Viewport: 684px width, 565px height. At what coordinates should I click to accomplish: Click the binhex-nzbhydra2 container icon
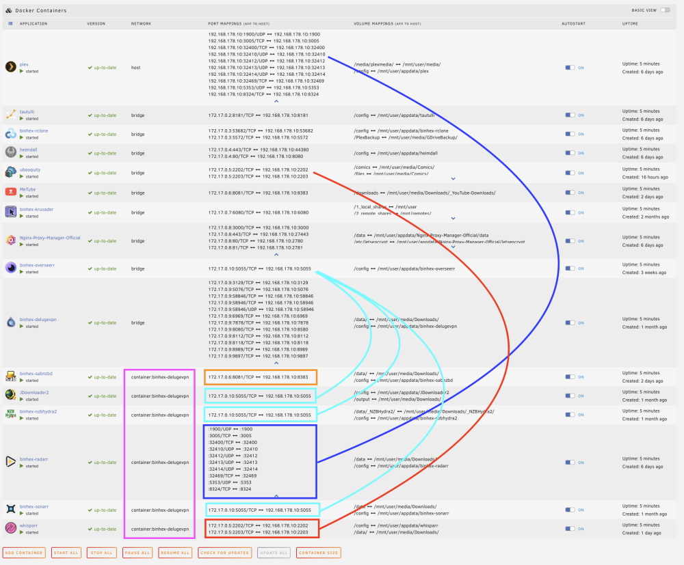tap(10, 414)
